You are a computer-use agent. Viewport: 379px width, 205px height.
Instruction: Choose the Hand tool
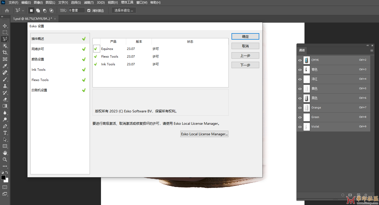[5, 153]
